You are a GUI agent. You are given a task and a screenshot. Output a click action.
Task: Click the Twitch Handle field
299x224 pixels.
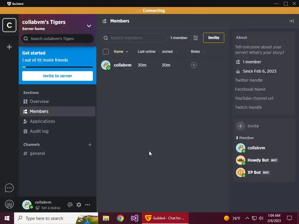tap(248, 107)
